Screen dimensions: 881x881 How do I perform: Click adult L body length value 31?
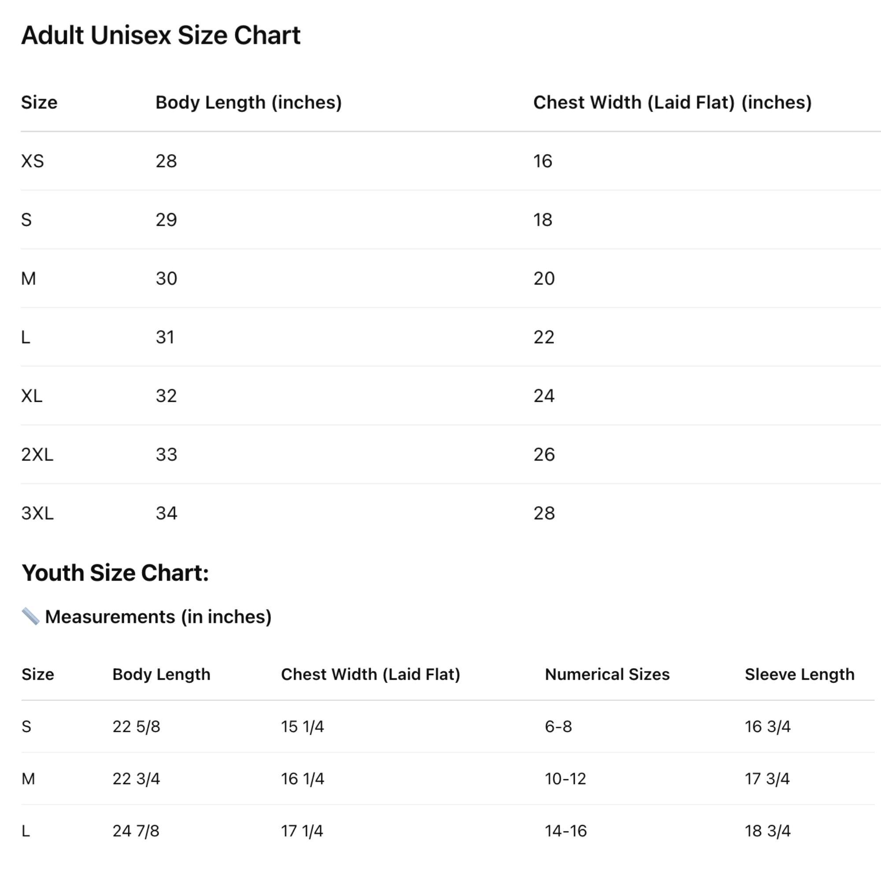click(165, 337)
